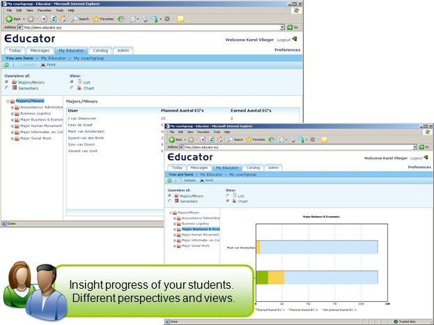Screen dimensions: 434x325
Task: Click green earned bar segment in chart
Action: (262, 278)
